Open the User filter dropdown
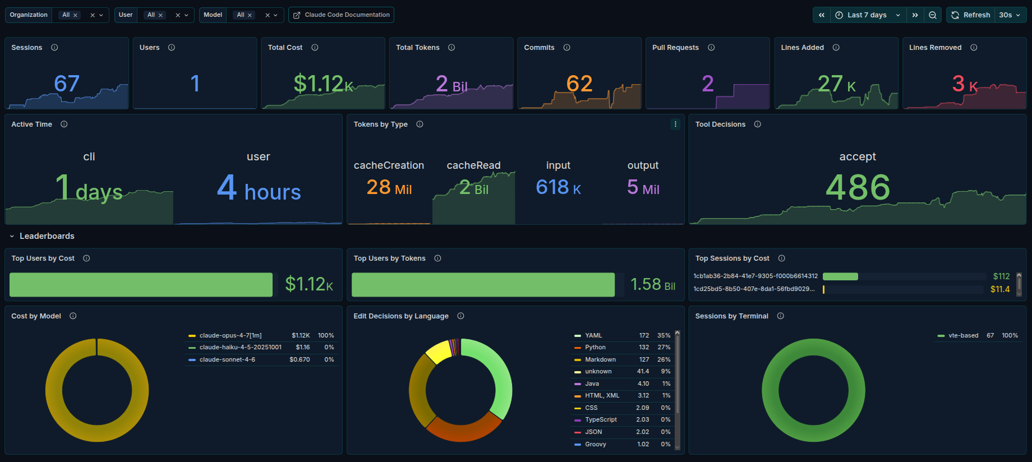The image size is (1032, 462). point(186,15)
